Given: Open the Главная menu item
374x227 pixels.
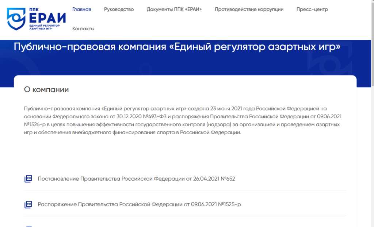Looking at the screenshot, I should click(x=81, y=9).
